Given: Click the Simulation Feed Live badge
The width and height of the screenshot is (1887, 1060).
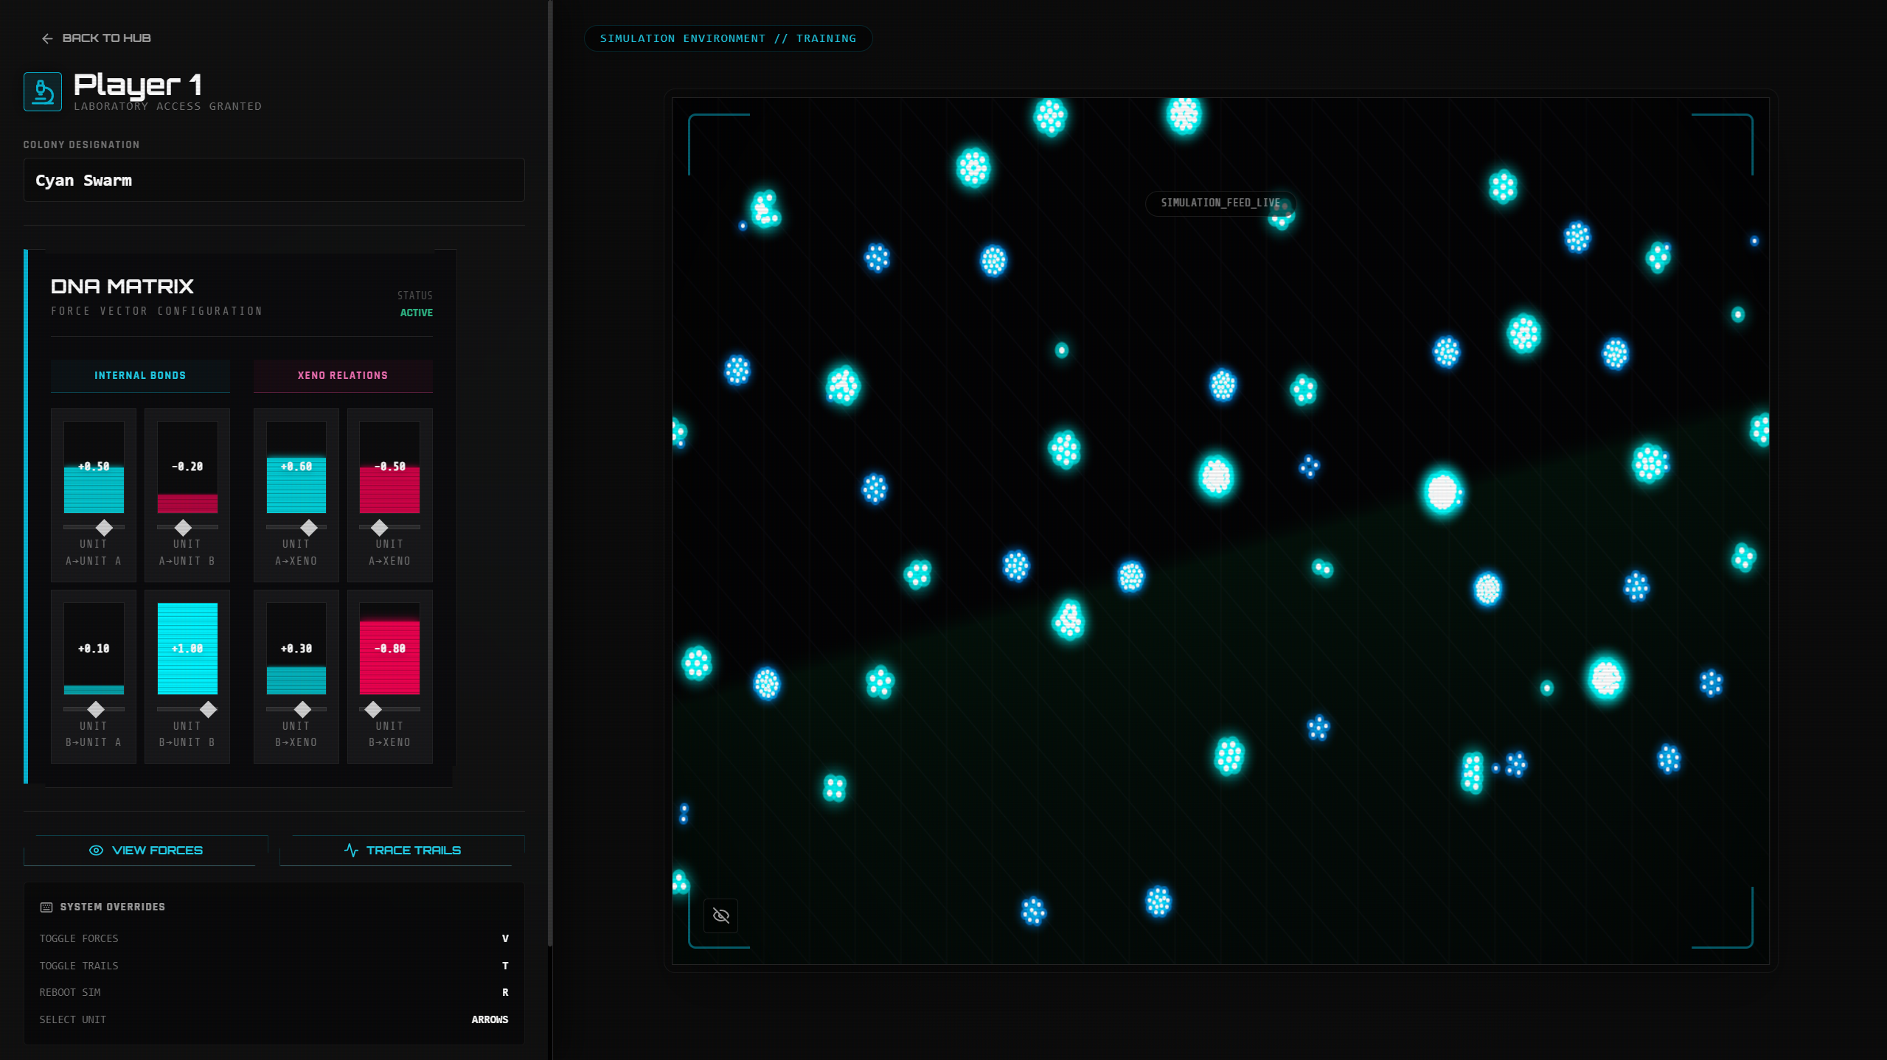Looking at the screenshot, I should click(1220, 203).
